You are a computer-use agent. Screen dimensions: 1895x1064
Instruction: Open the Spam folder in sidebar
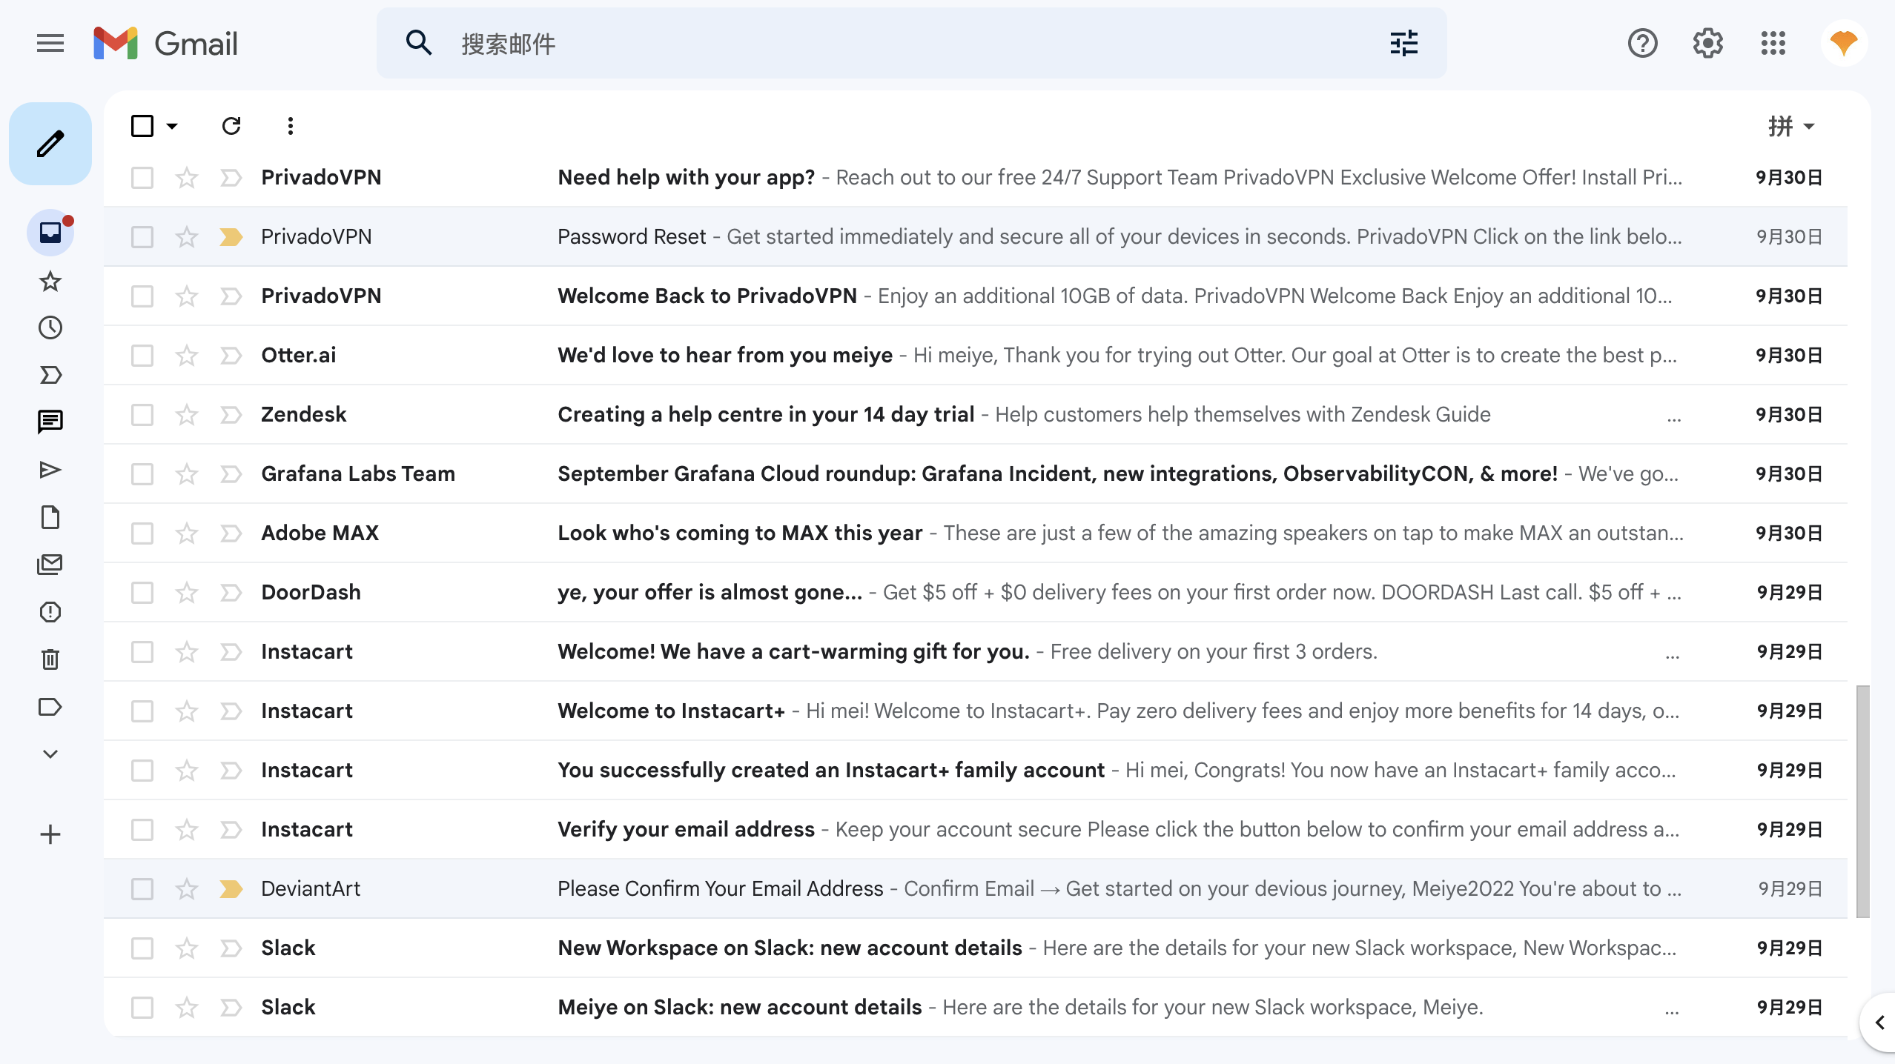[x=50, y=612]
